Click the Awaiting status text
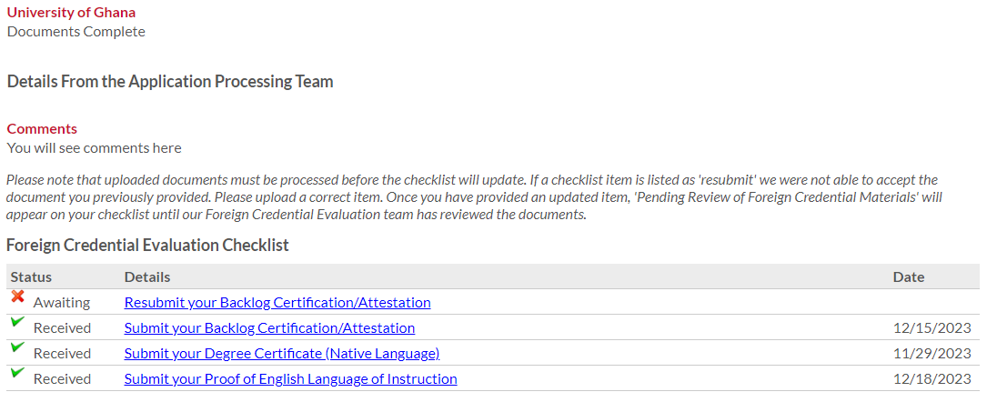This screenshot has height=402, width=1007. coord(62,302)
